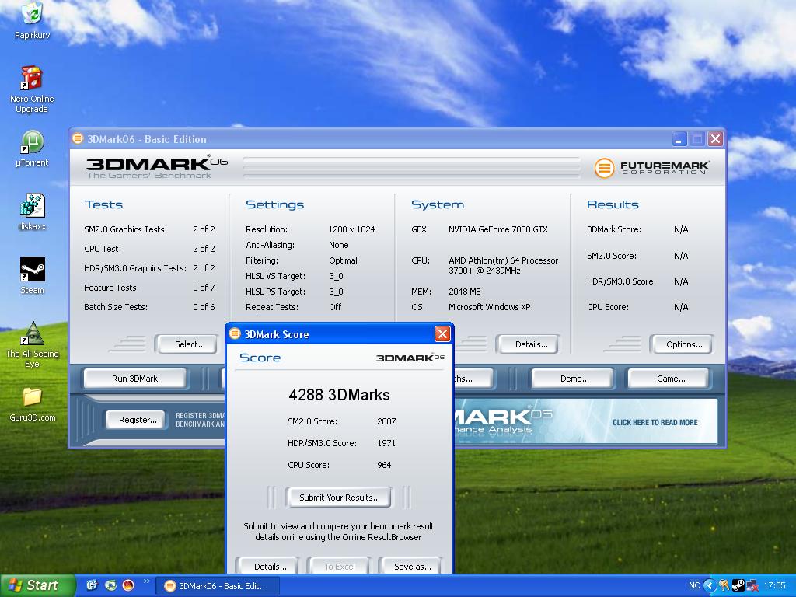This screenshot has height=597, width=796.
Task: Click the 3DMark06 taskbar button
Action: pyautogui.click(x=217, y=586)
